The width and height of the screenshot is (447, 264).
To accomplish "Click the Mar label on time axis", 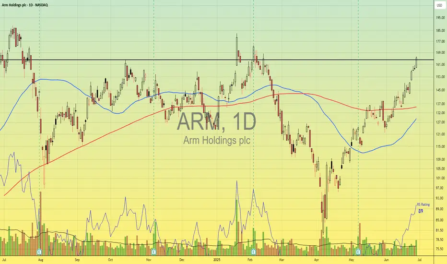I will coord(282,260).
